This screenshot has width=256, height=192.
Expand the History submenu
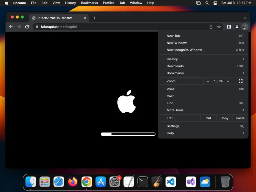tap(203, 59)
